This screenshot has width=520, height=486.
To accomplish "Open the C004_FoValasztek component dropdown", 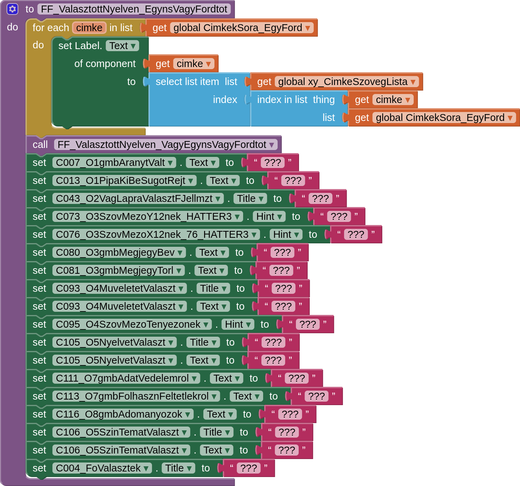I will click(146, 468).
